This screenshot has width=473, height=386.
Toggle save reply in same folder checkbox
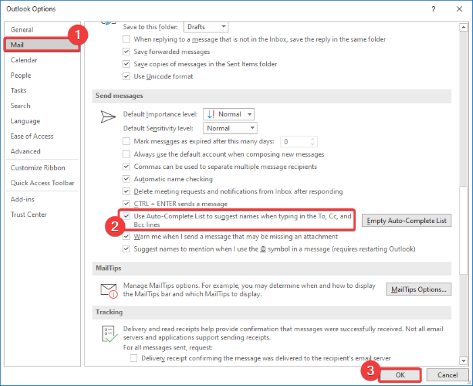126,39
